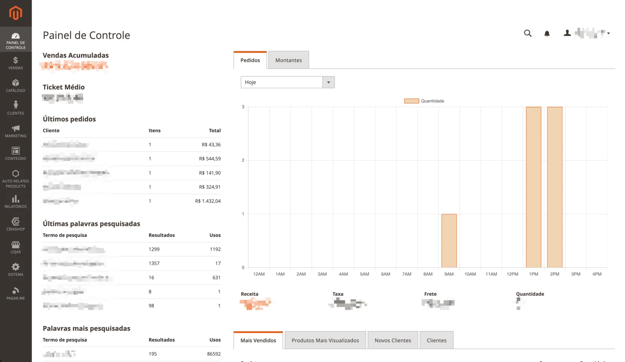Screen dimensions: 625x362
Task: Open order row with total R$ 324,91
Action: click(132, 187)
